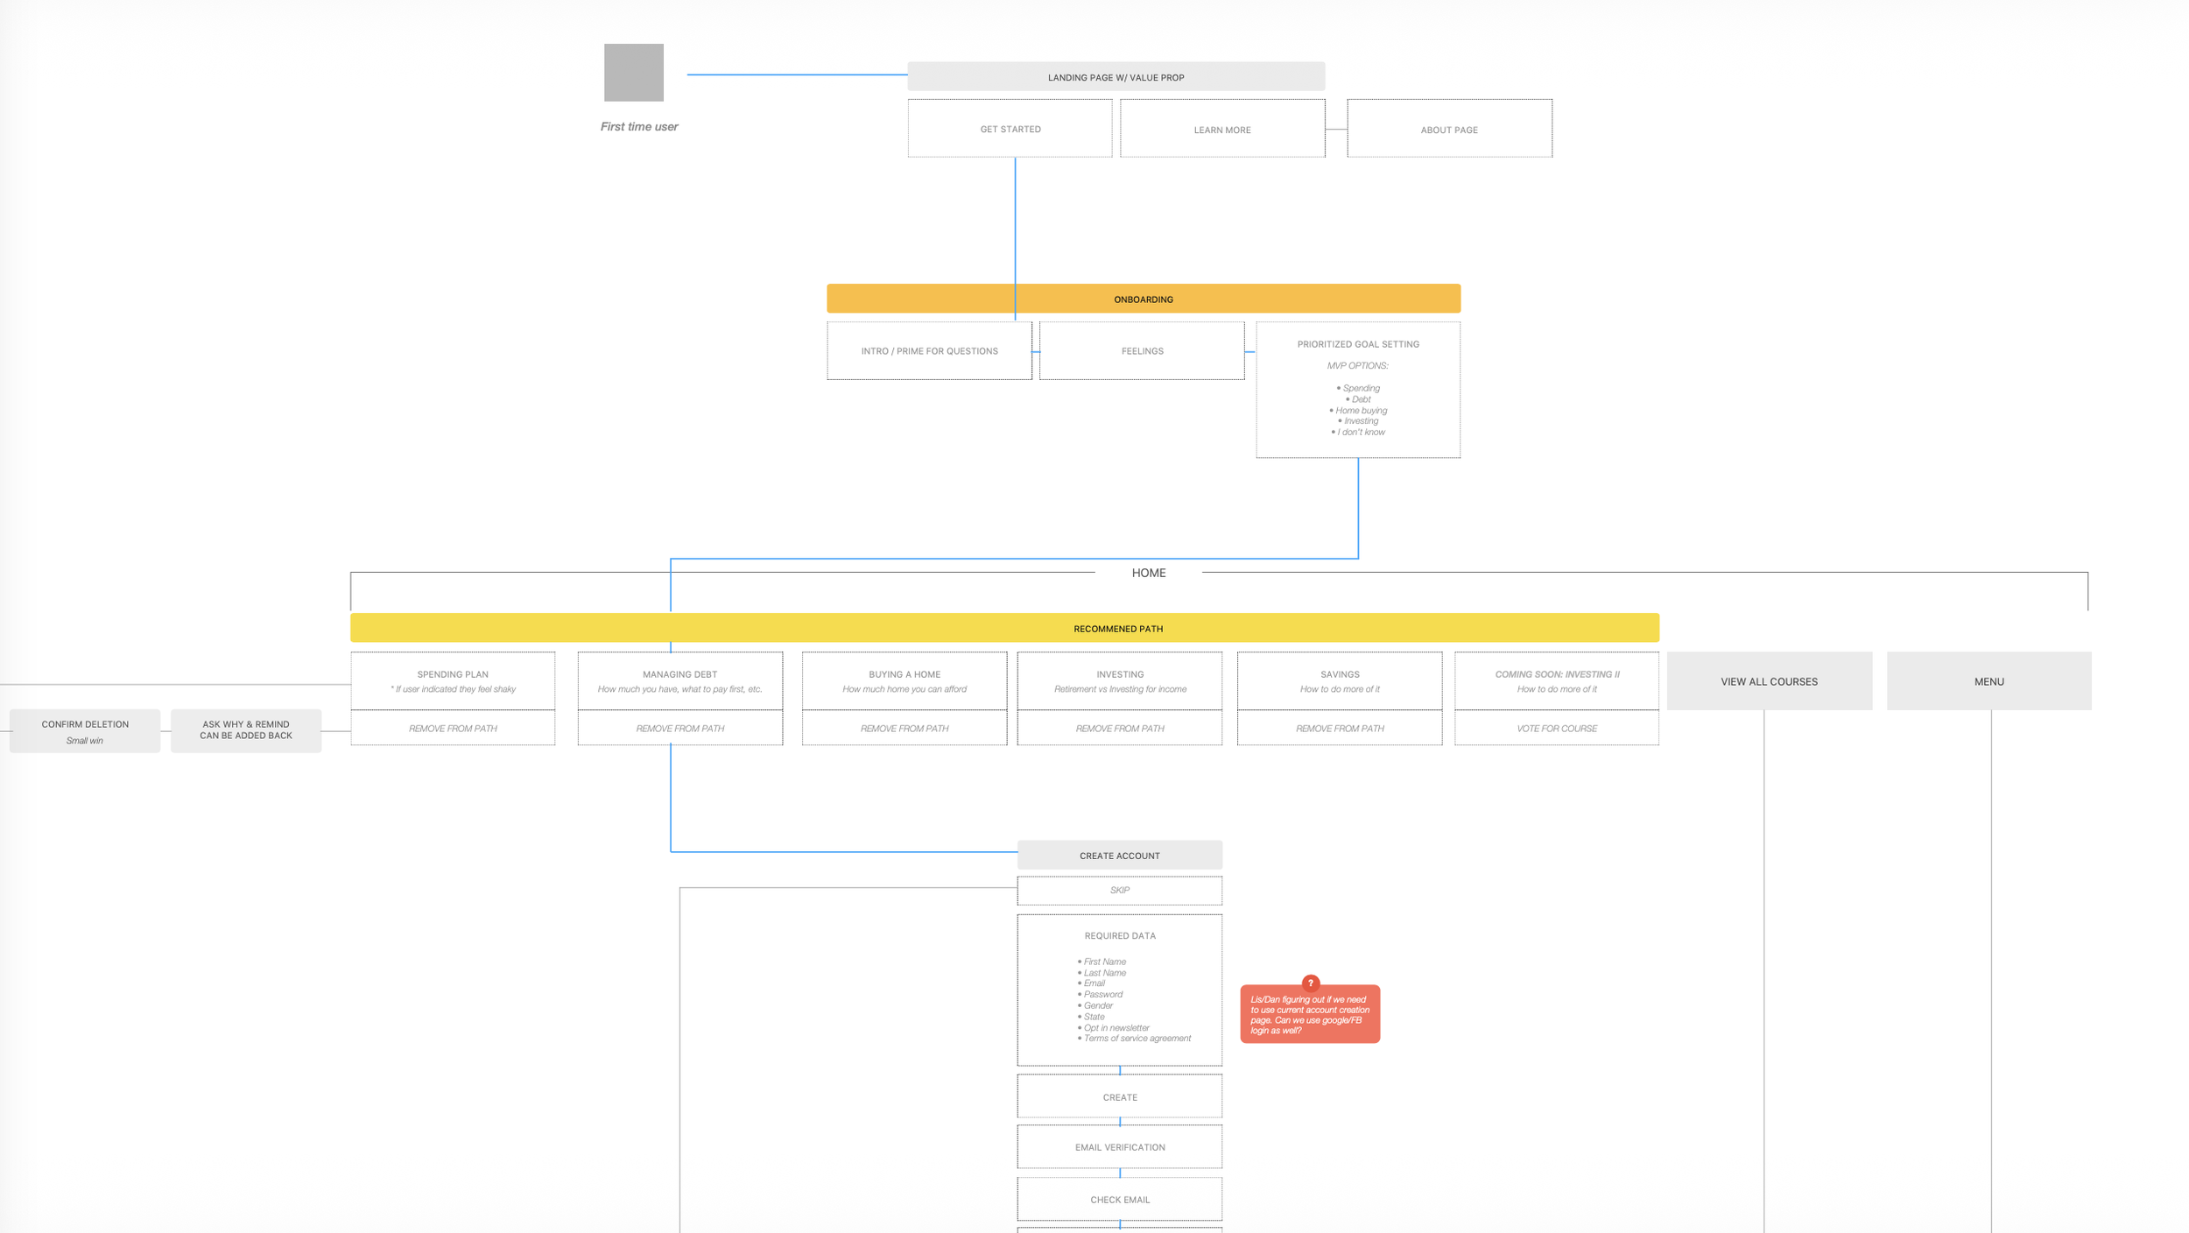Select the yellow Recommened Path bar

coord(1004,628)
